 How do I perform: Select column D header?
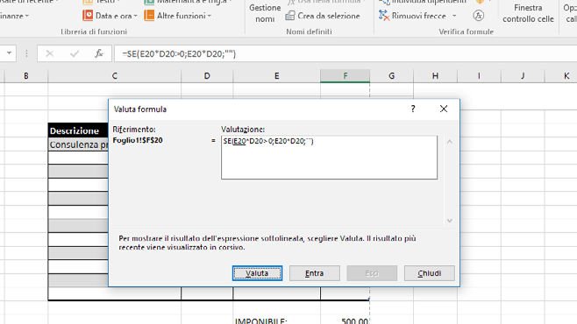point(207,76)
